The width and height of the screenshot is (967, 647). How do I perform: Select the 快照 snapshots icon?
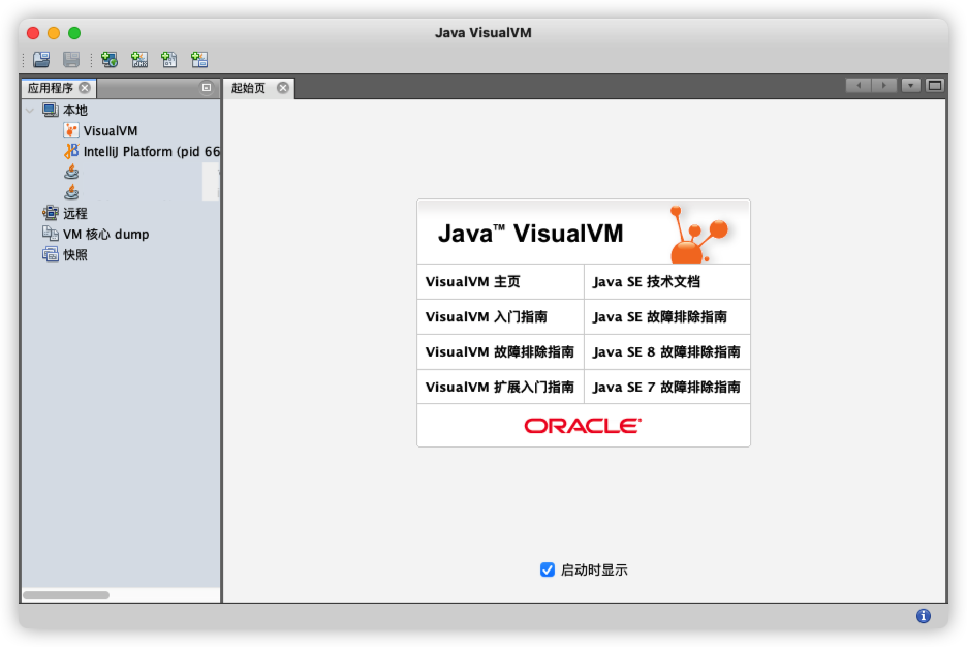pos(50,254)
